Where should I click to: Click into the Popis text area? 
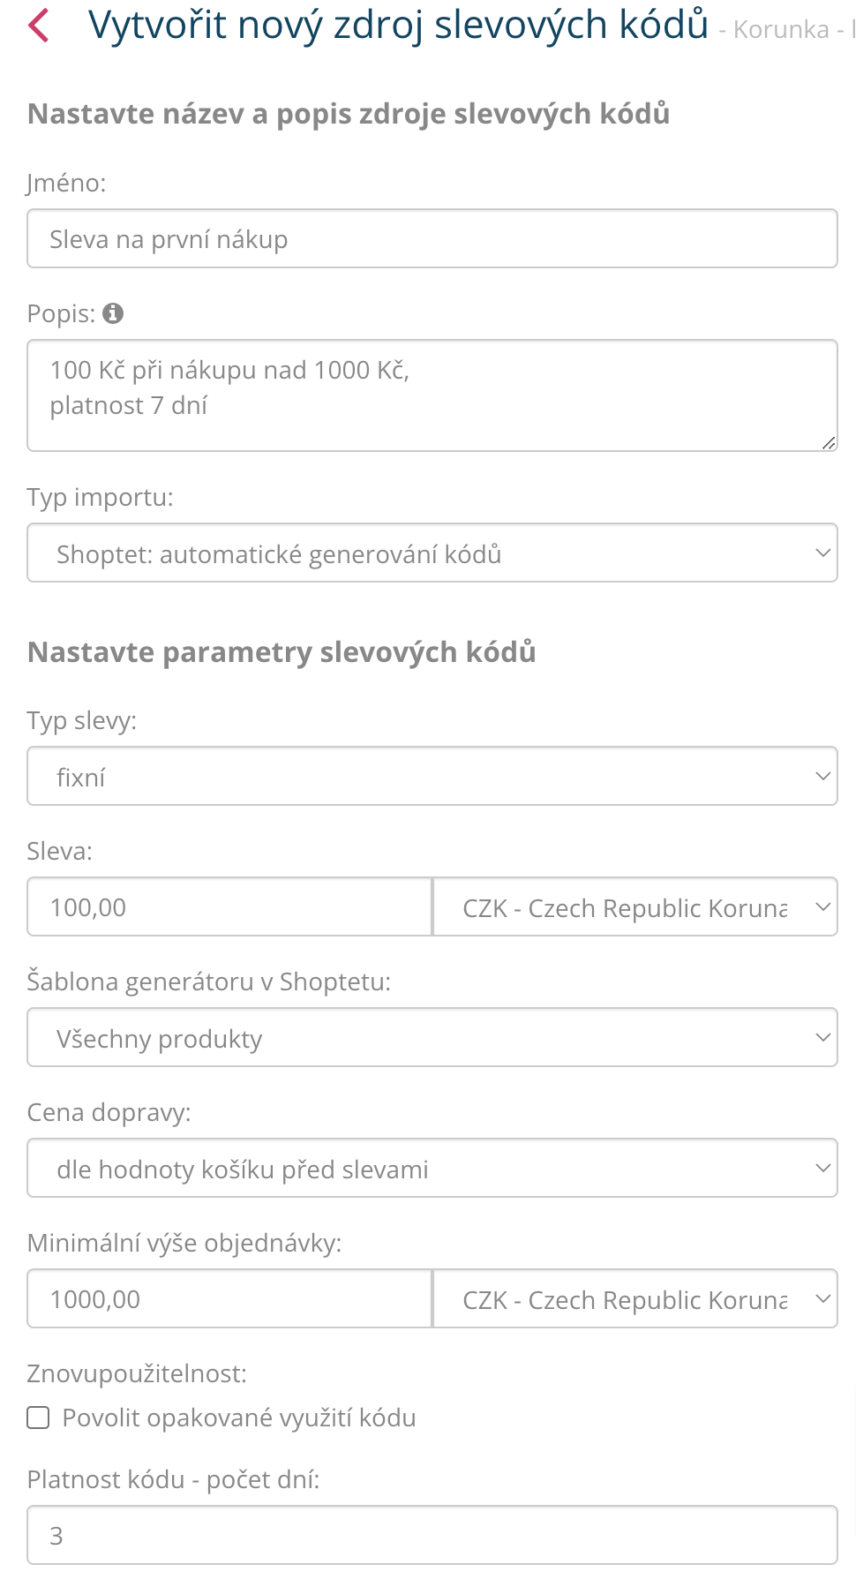tap(432, 395)
